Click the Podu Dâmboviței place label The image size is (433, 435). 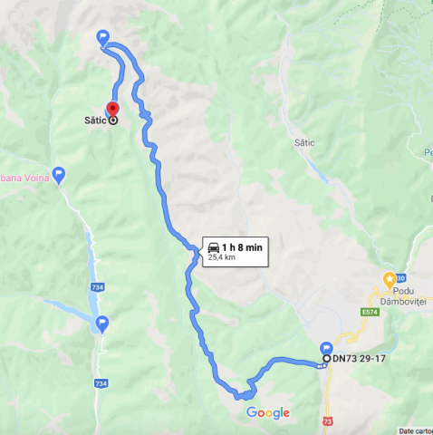coord(403,296)
